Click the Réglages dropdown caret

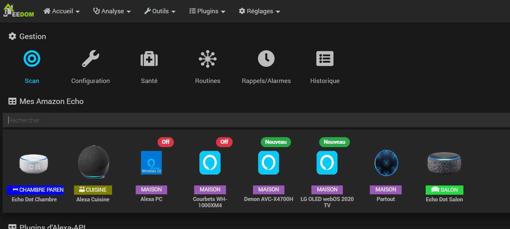pyautogui.click(x=278, y=12)
